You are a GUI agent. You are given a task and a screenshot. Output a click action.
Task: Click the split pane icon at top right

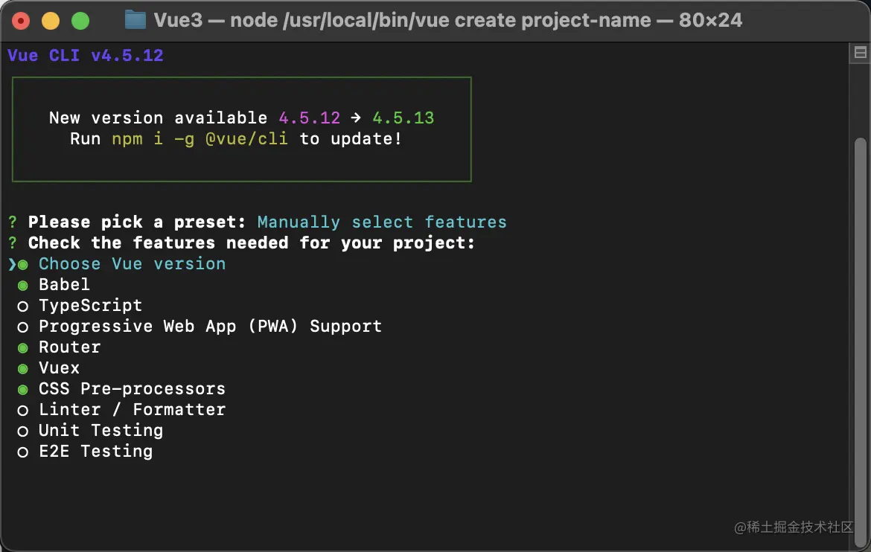coord(860,52)
